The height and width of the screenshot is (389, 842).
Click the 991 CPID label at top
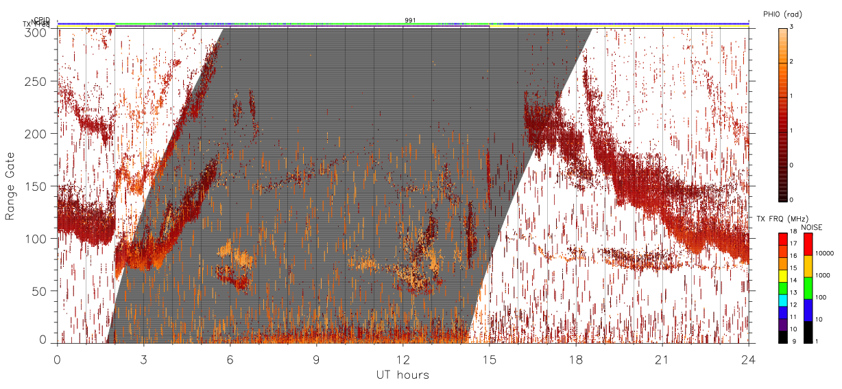[x=410, y=21]
